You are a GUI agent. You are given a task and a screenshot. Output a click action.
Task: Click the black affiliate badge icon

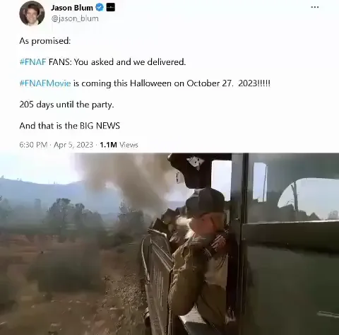[111, 8]
